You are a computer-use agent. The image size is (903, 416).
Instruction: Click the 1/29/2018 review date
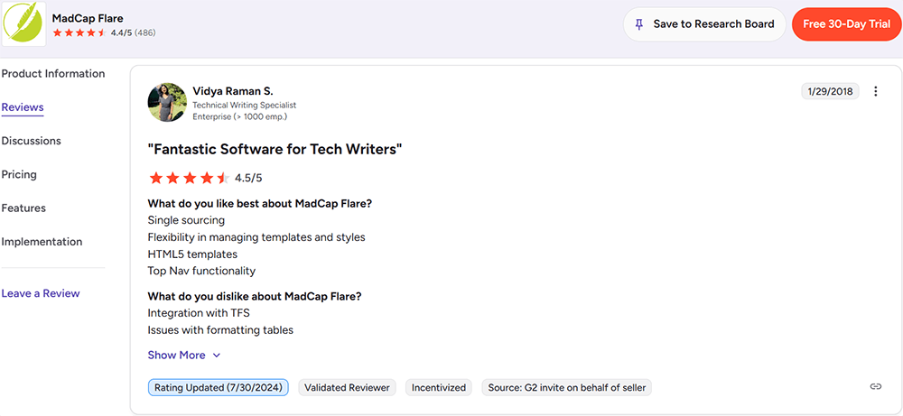pos(830,91)
